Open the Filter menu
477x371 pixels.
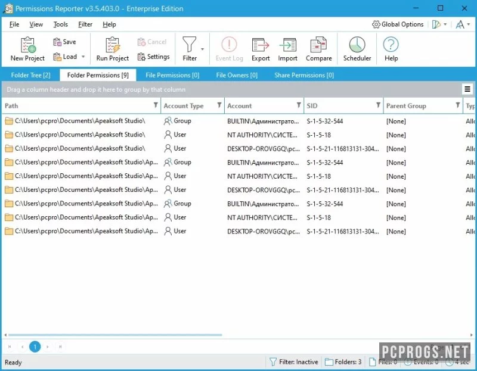tap(85, 24)
